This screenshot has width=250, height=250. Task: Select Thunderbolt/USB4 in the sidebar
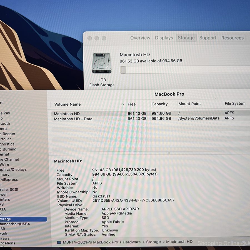coord(15,224)
